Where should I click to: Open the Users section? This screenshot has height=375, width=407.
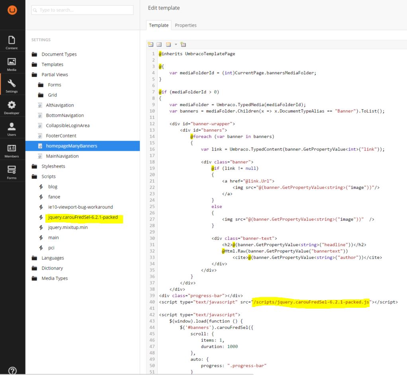click(12, 129)
